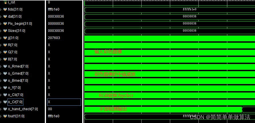The image size is (255, 123).
Task: Click the i_rst value 0
Action: pyautogui.click(x=49, y=2)
